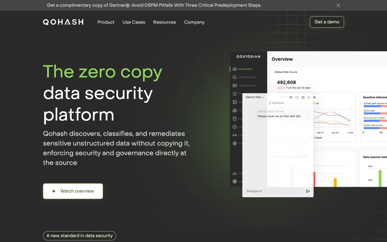387x242 pixels.
Task: Close the Qohash AI chat panel
Action: tap(309, 97)
